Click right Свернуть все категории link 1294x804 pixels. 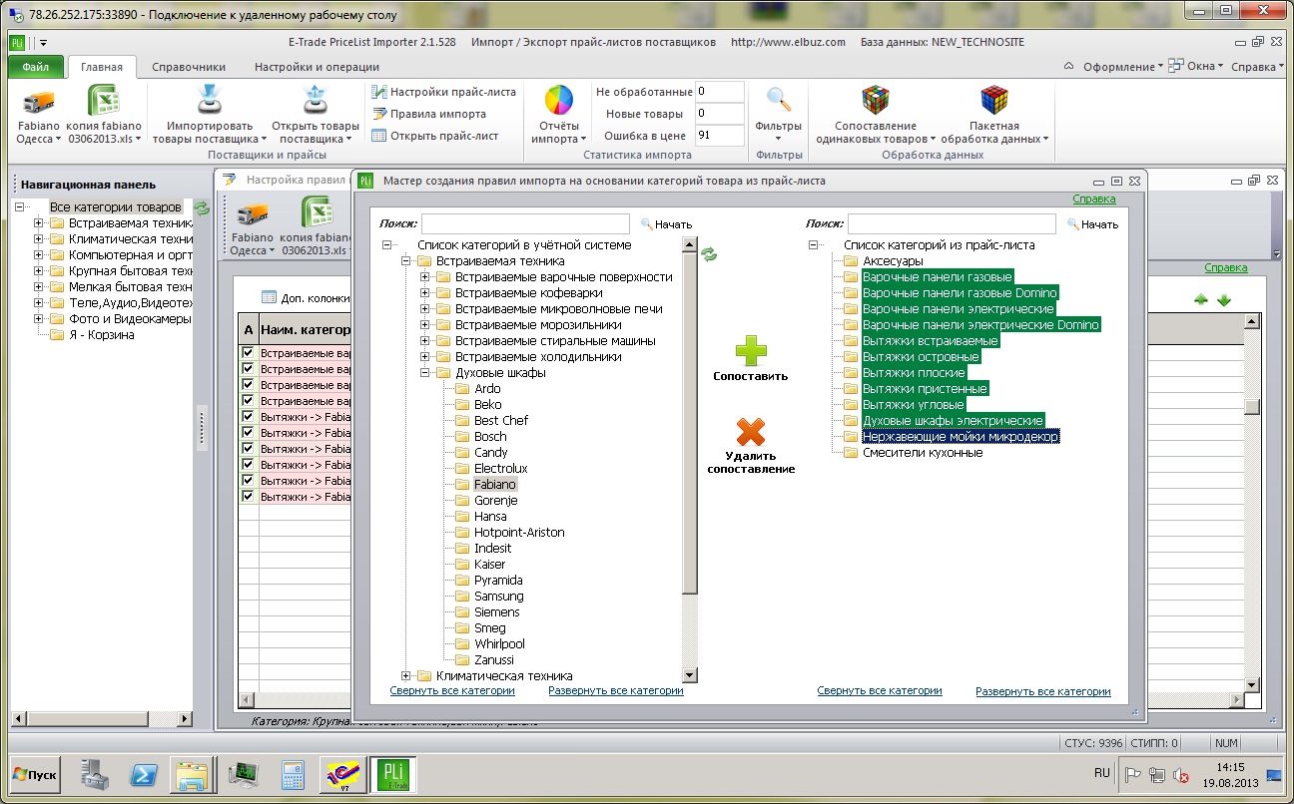pos(880,690)
